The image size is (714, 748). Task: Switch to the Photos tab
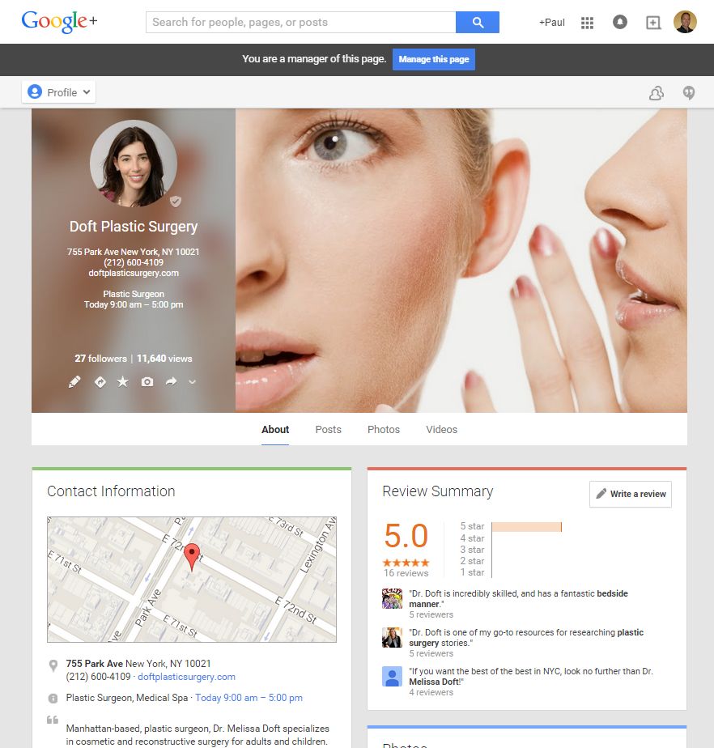pos(384,429)
